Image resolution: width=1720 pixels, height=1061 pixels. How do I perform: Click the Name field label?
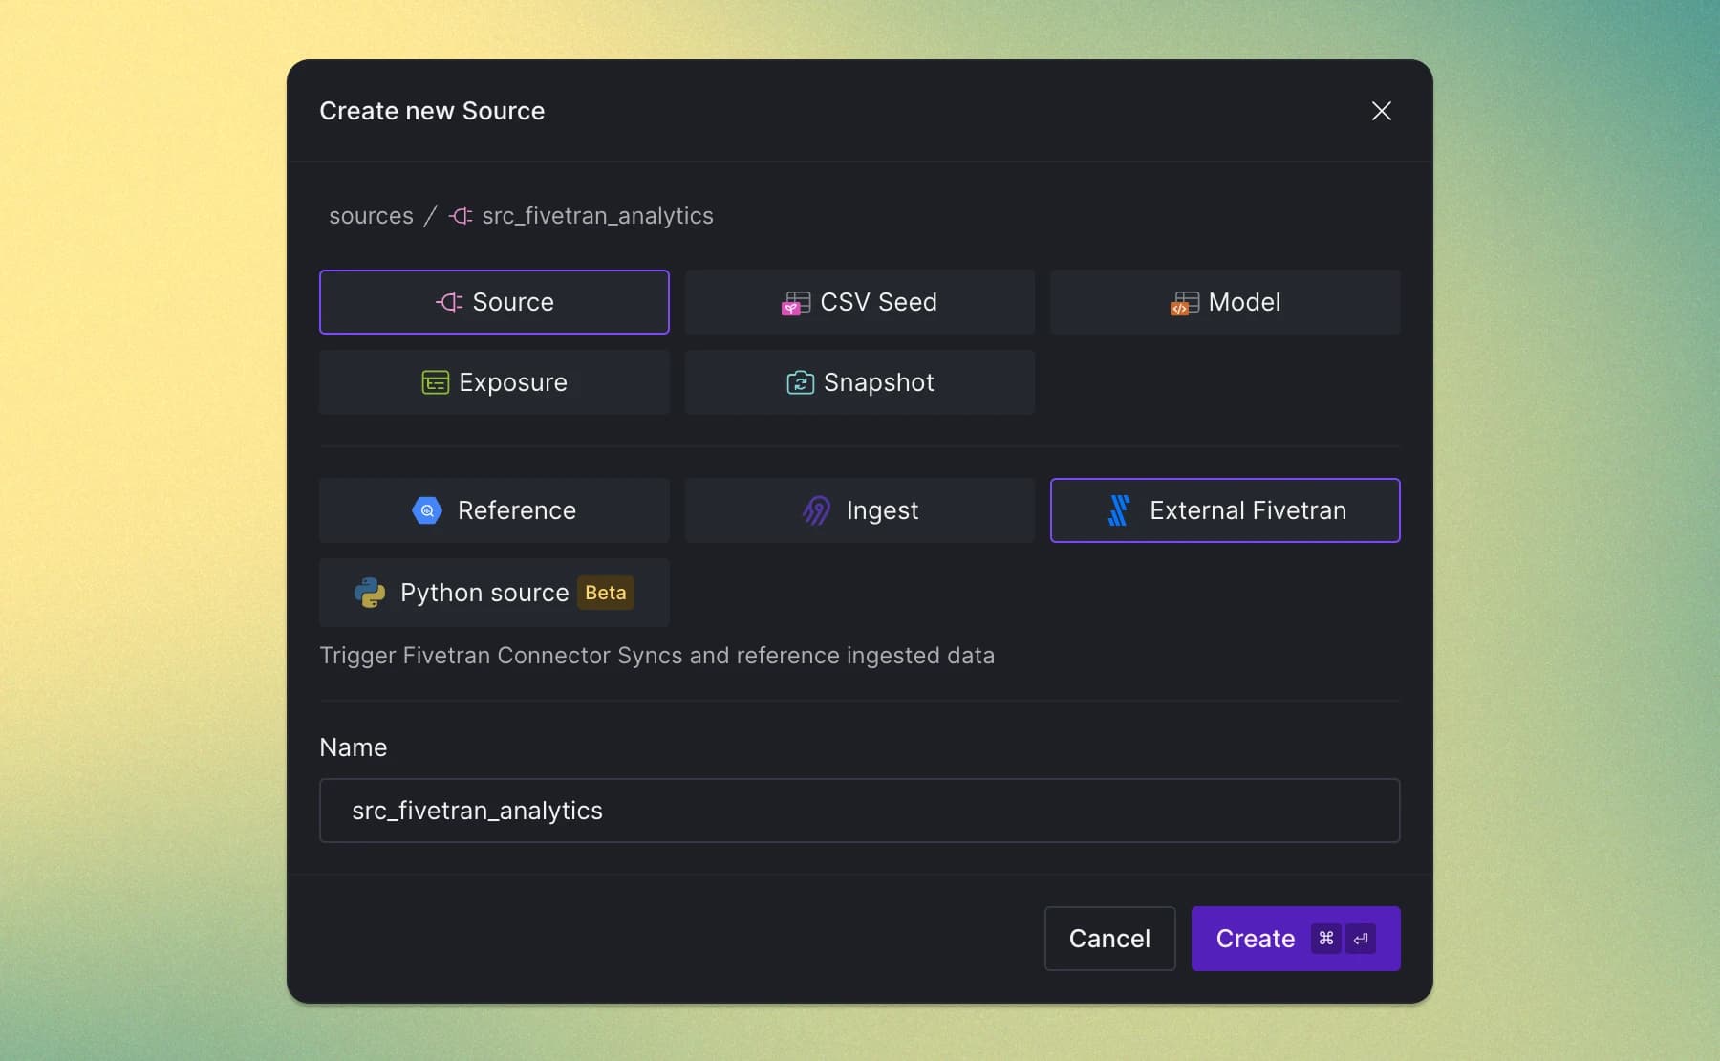[354, 747]
